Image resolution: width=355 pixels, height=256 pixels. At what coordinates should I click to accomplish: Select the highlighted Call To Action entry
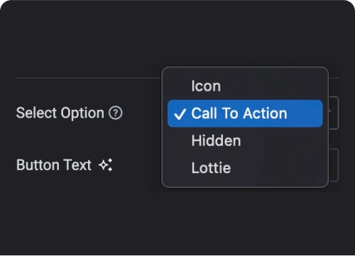pyautogui.click(x=245, y=113)
